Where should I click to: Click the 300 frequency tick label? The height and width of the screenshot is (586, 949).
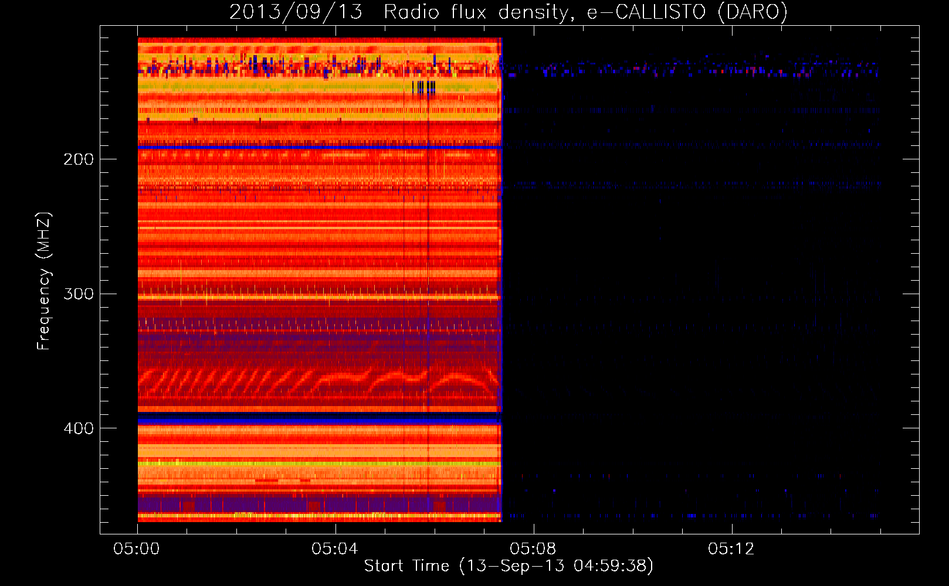click(x=79, y=294)
